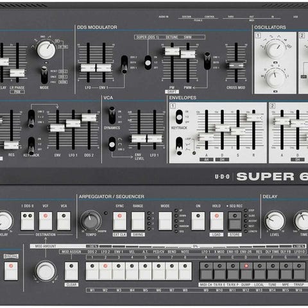Click the MOD ASSIGN button

(71, 271)
